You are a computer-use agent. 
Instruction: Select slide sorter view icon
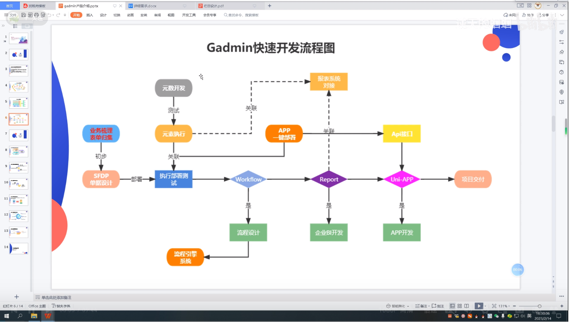[x=459, y=306]
